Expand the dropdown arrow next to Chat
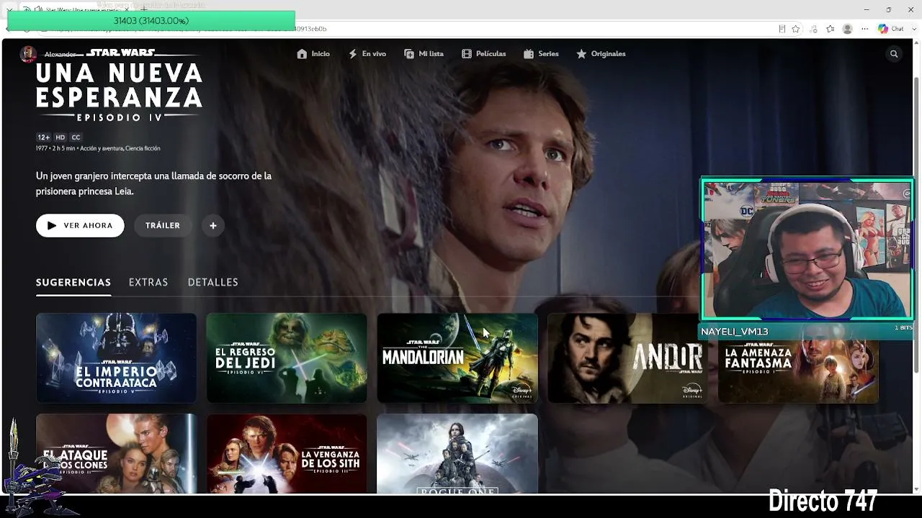The image size is (922, 518). [x=915, y=29]
